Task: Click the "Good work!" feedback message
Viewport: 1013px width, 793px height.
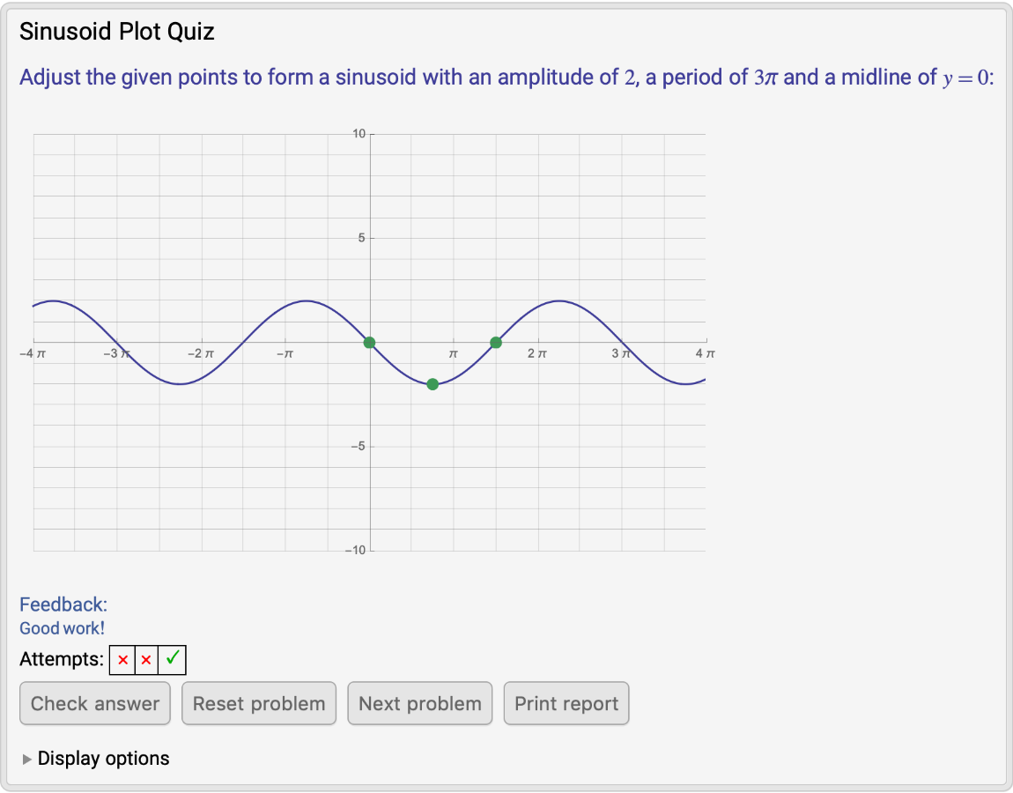Action: (x=62, y=628)
